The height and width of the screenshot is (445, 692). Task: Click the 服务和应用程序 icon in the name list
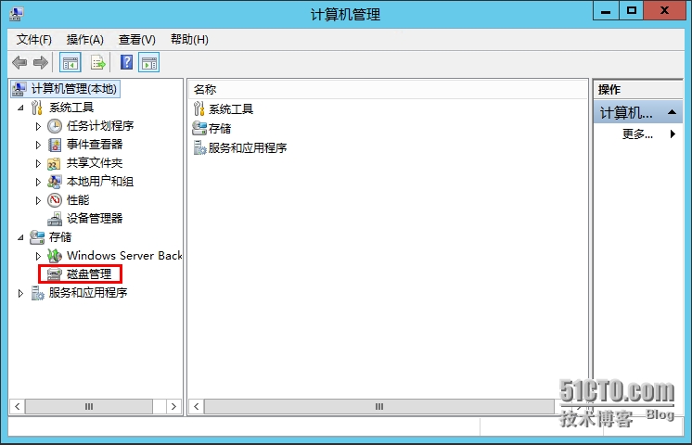click(200, 147)
